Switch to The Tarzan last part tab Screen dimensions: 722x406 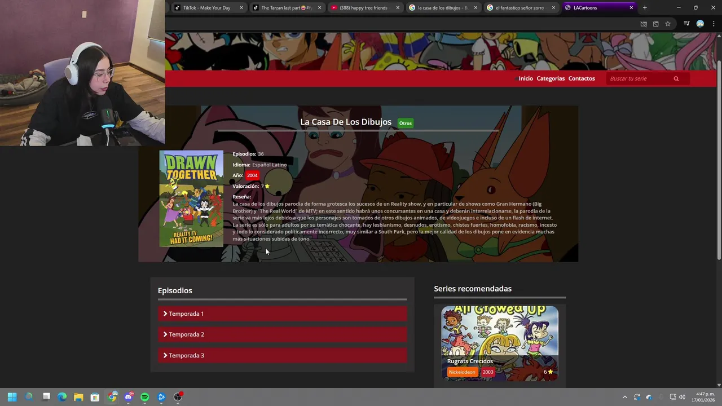click(285, 8)
